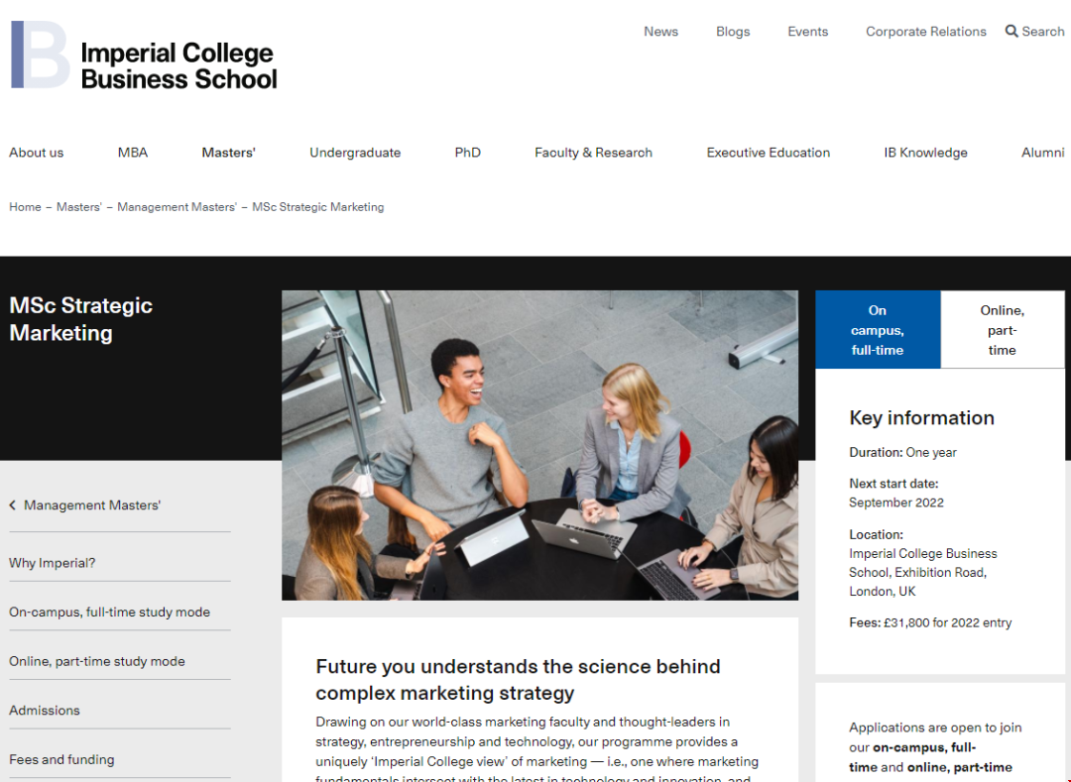Click the back chevron beside Management Masters'
Screen dimensions: 1071x782
click(12, 504)
